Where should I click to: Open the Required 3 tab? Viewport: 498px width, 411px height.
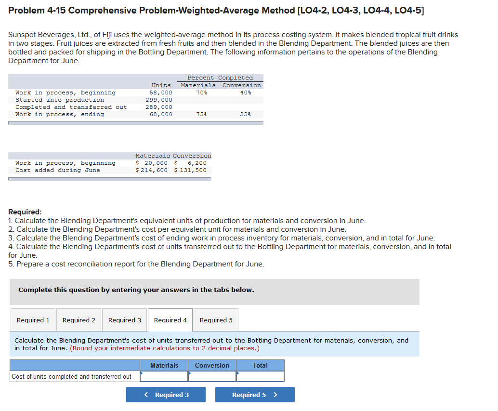click(x=124, y=319)
